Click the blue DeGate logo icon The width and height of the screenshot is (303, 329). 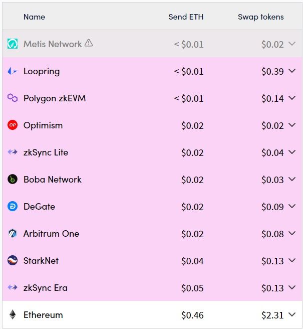tap(13, 207)
